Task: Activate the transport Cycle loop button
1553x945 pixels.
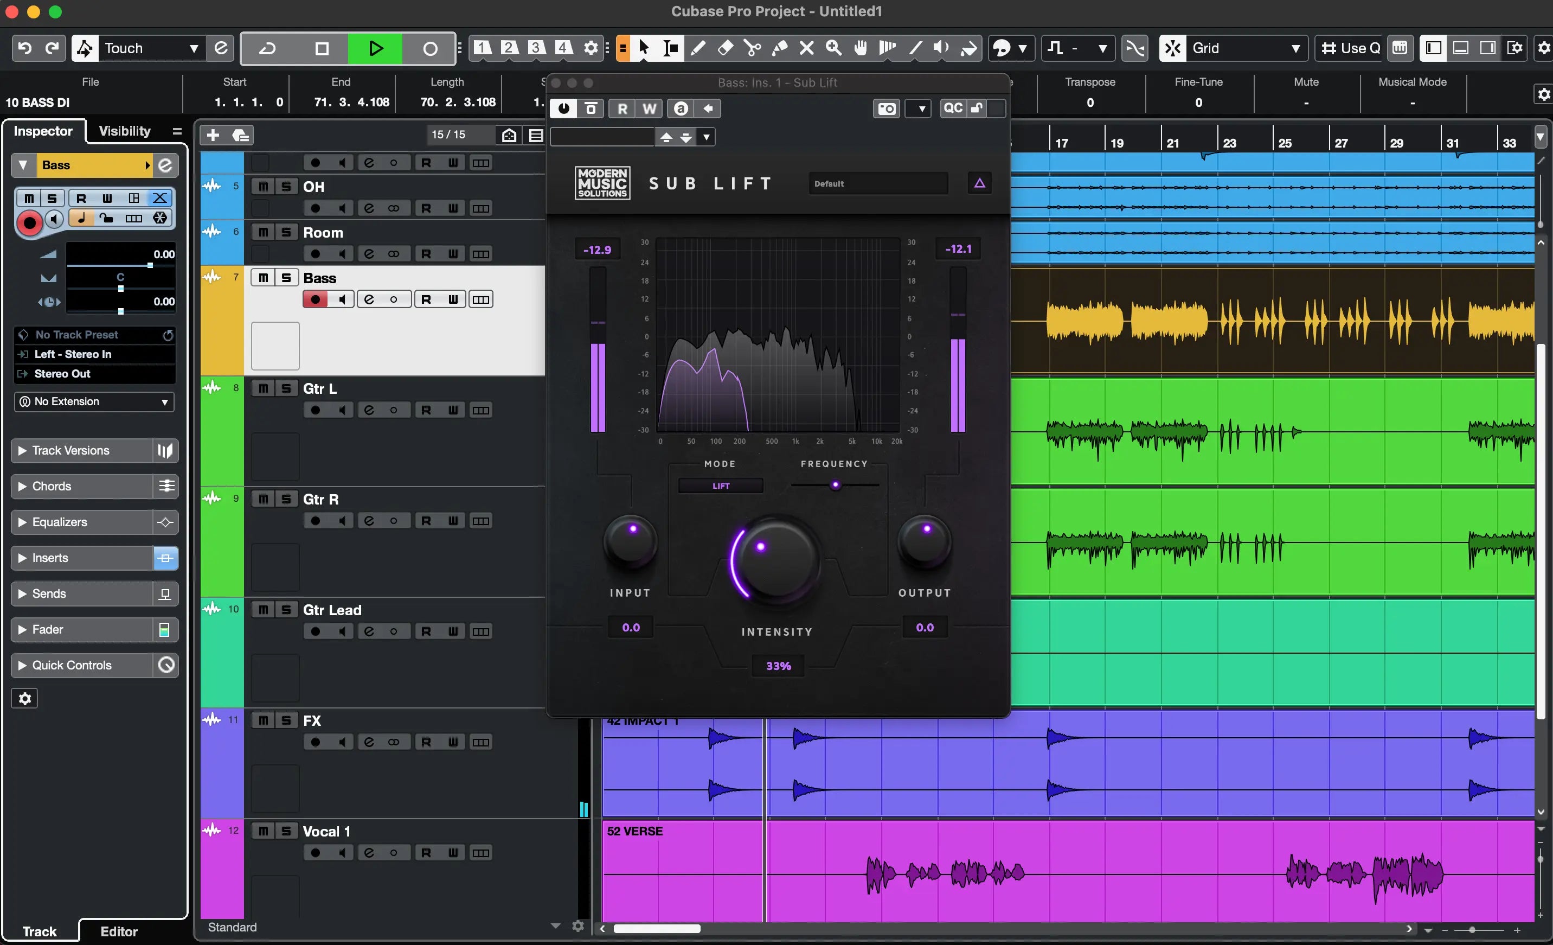Action: coord(267,48)
